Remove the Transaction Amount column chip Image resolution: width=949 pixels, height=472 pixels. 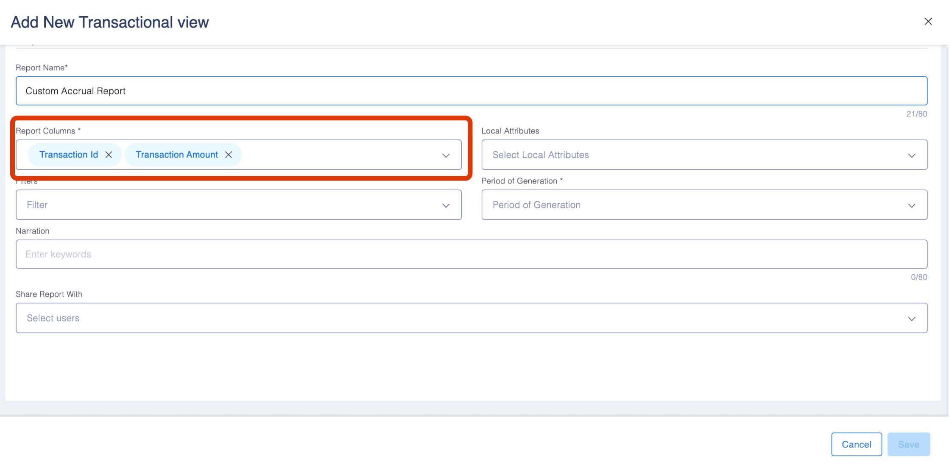[x=229, y=155]
